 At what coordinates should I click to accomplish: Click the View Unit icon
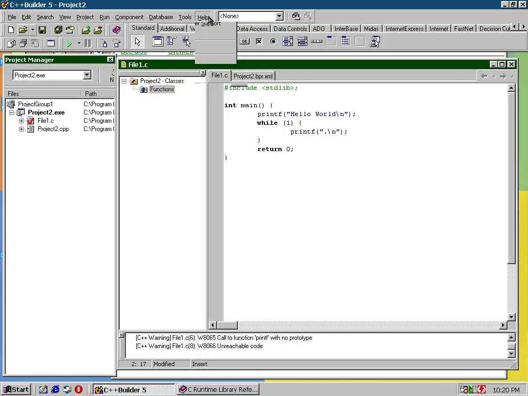point(11,43)
